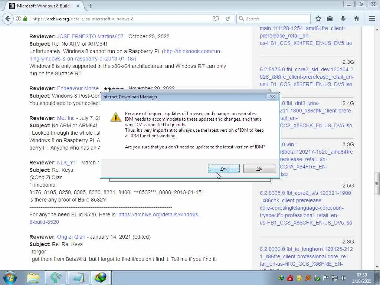Click the "3.3G" file size text
The image size is (380, 285).
point(348,144)
